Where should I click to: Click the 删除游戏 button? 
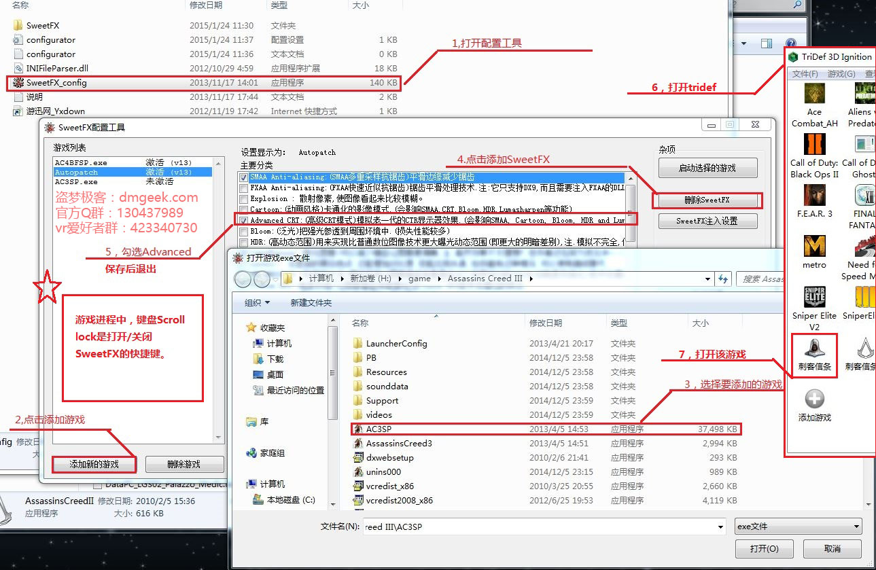pos(184,464)
